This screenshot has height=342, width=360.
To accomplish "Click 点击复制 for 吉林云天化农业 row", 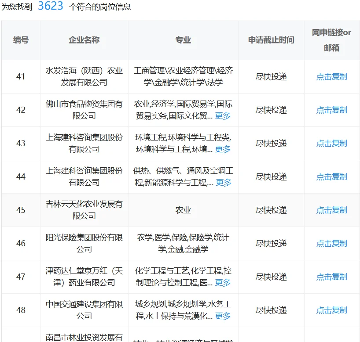I will tap(331, 210).
